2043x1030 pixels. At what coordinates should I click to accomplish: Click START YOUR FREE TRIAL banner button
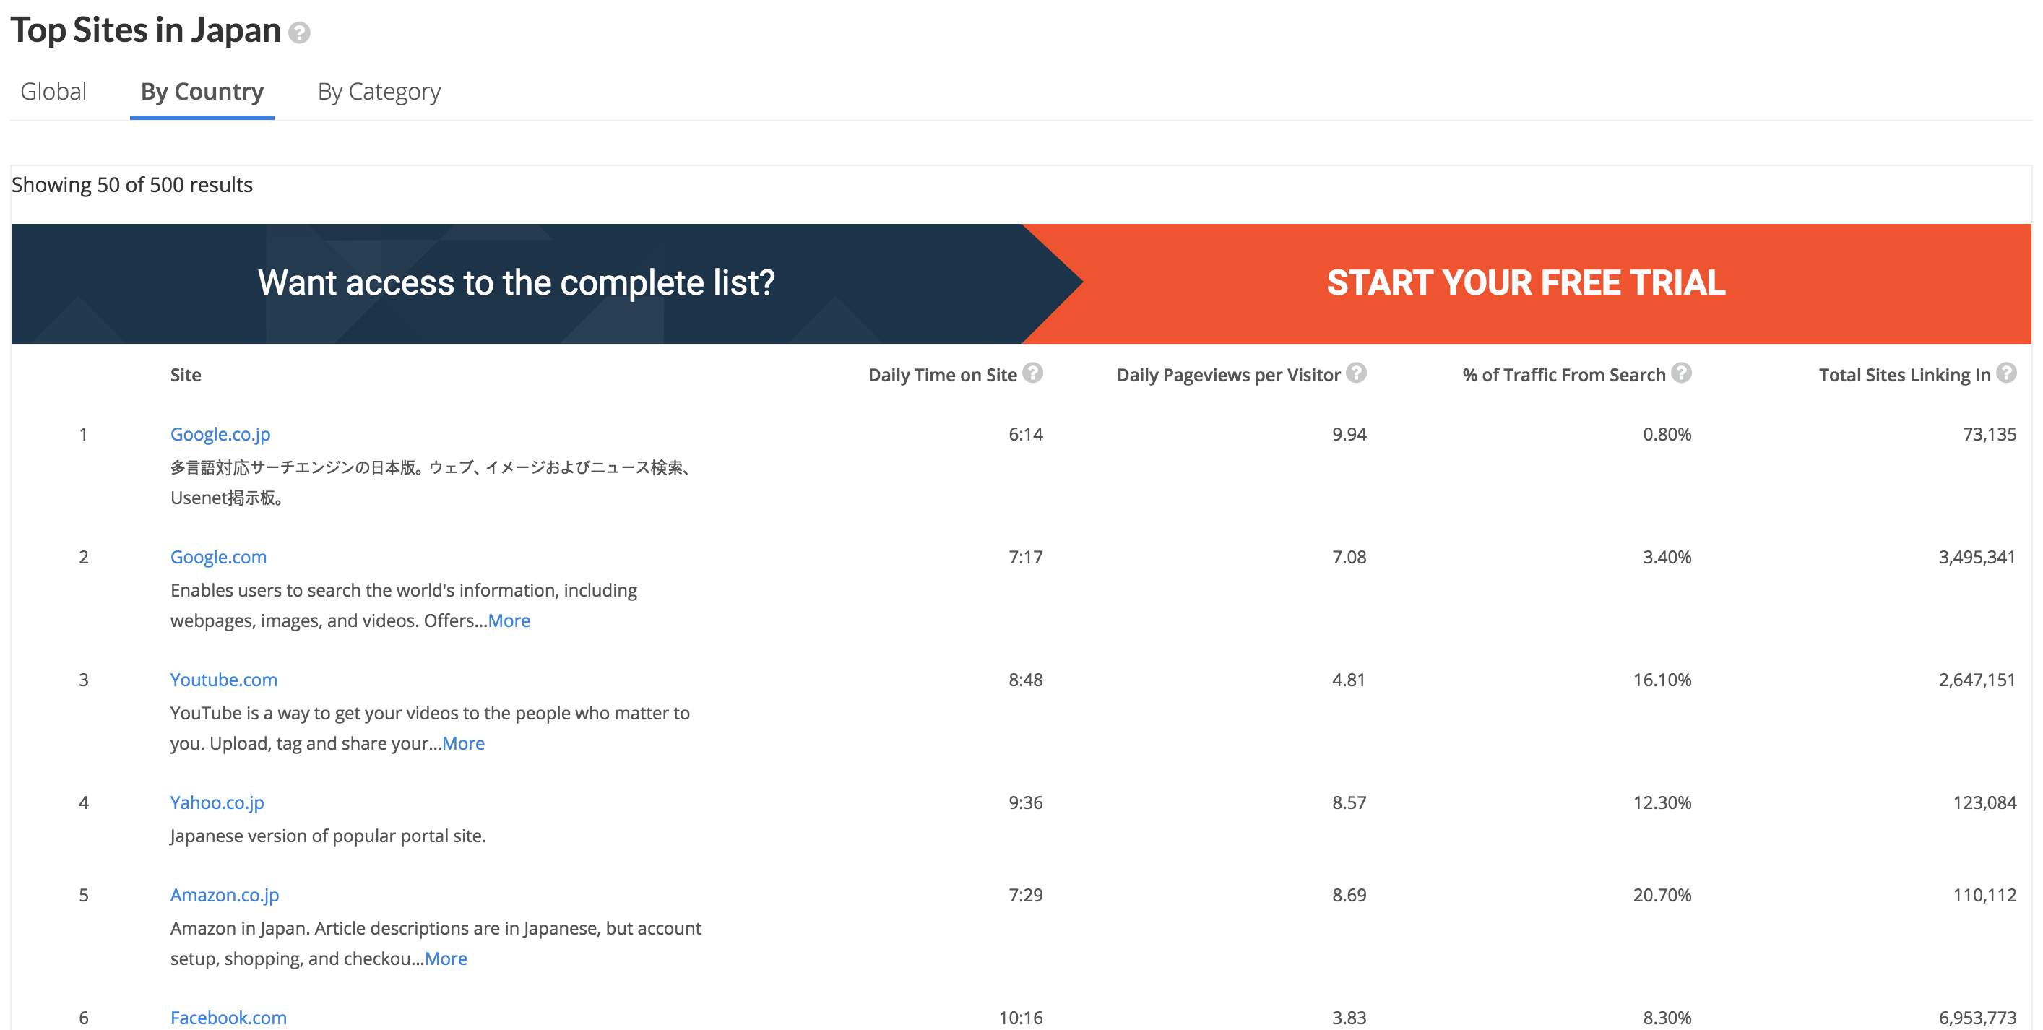pyautogui.click(x=1526, y=283)
